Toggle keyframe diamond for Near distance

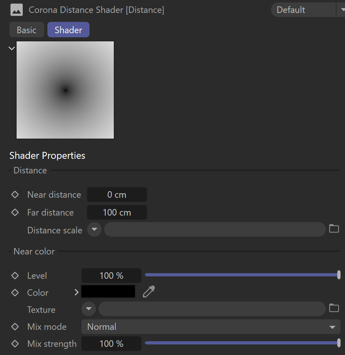point(15,195)
